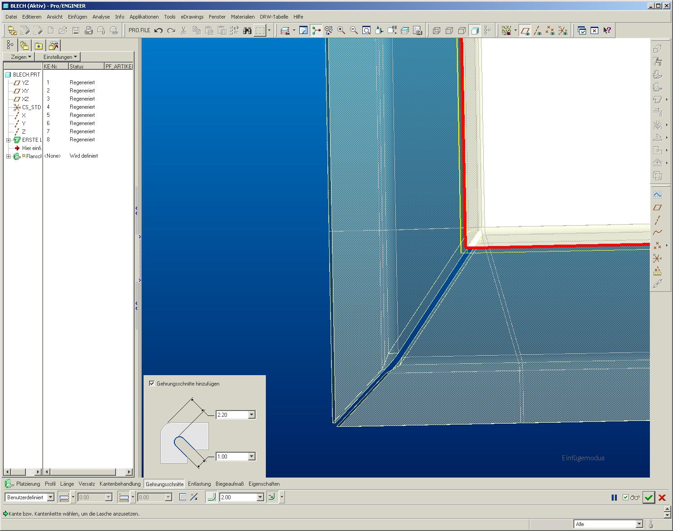Toggle coordinate systems visibility
The image size is (673, 531).
[563, 30]
